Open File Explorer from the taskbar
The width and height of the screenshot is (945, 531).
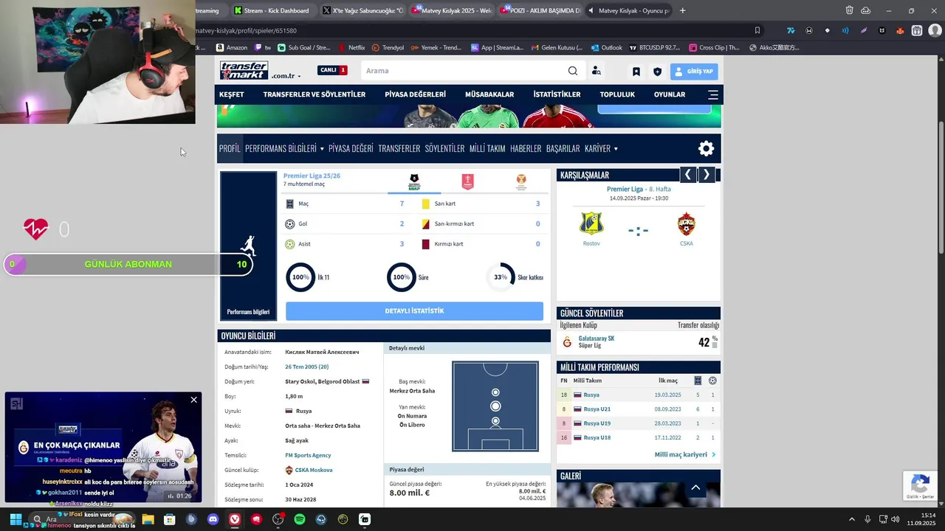(x=148, y=519)
